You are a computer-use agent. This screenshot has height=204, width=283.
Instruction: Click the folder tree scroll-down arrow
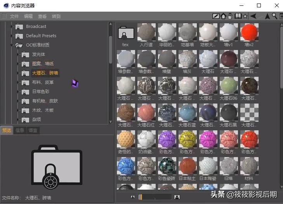click(x=111, y=122)
